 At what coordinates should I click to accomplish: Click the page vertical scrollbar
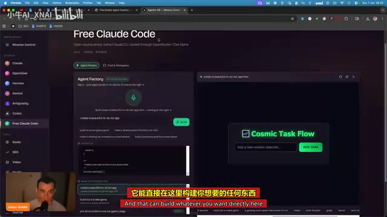tap(385, 113)
